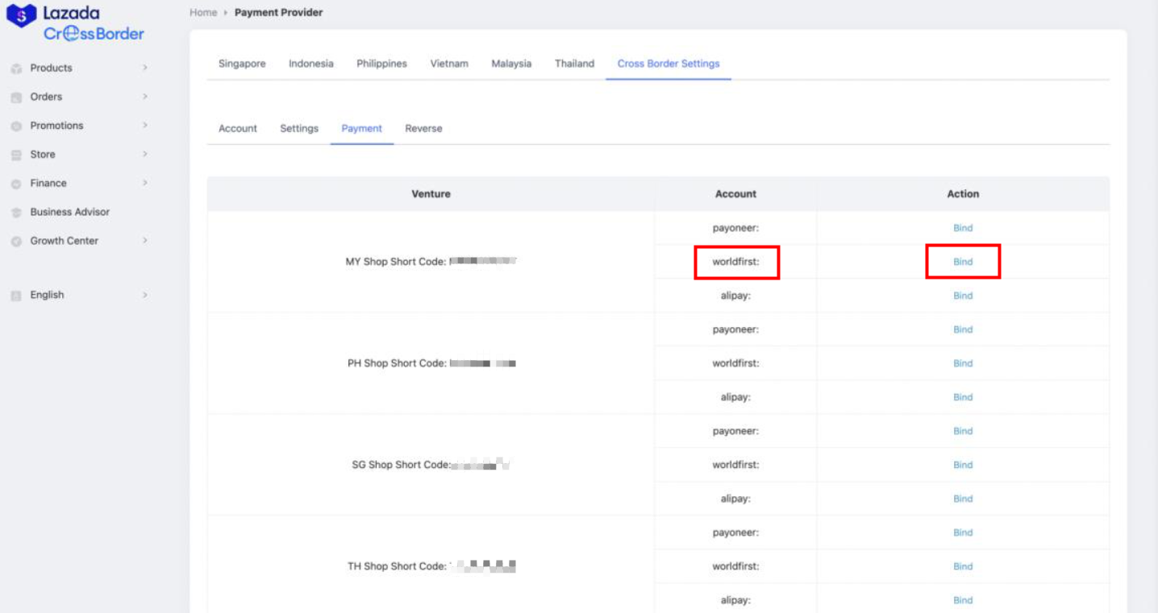
Task: Open the English language selector arrow
Action: 145,296
